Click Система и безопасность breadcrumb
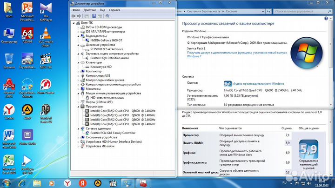The image size is (335, 188). pos(203,11)
